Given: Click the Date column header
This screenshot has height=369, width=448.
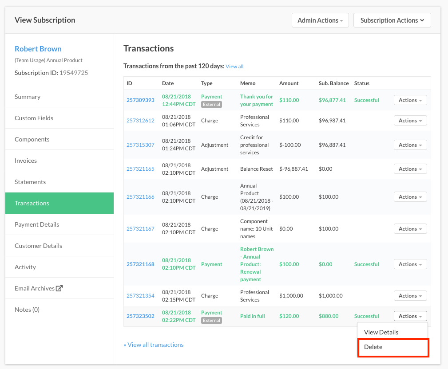Looking at the screenshot, I should pyautogui.click(x=168, y=83).
